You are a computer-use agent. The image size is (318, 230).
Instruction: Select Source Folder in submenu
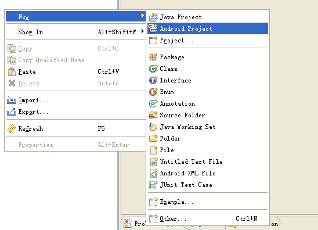[208, 115]
